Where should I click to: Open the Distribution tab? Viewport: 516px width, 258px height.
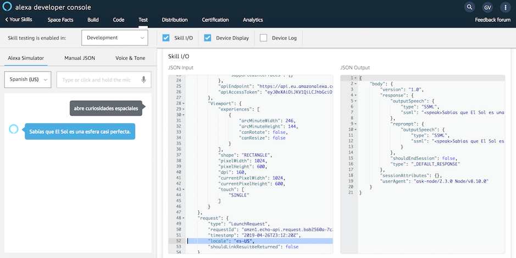tap(175, 20)
